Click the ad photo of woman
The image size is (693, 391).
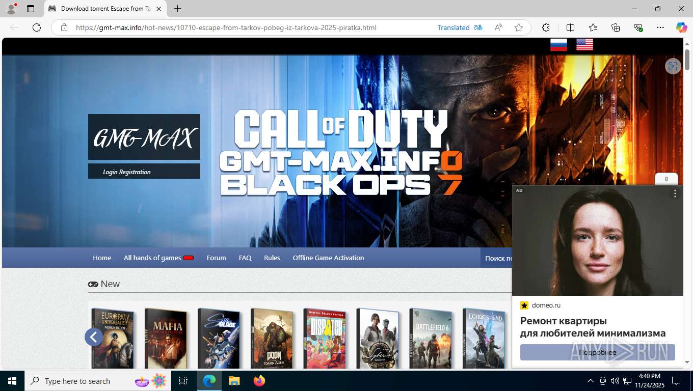598,240
